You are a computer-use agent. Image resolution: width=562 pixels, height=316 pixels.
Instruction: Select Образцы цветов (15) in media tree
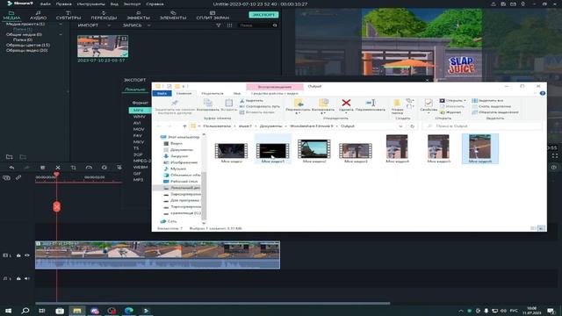[28, 45]
